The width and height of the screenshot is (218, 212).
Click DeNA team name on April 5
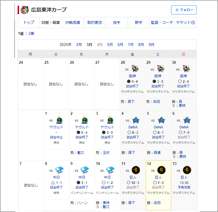[x=158, y=127]
